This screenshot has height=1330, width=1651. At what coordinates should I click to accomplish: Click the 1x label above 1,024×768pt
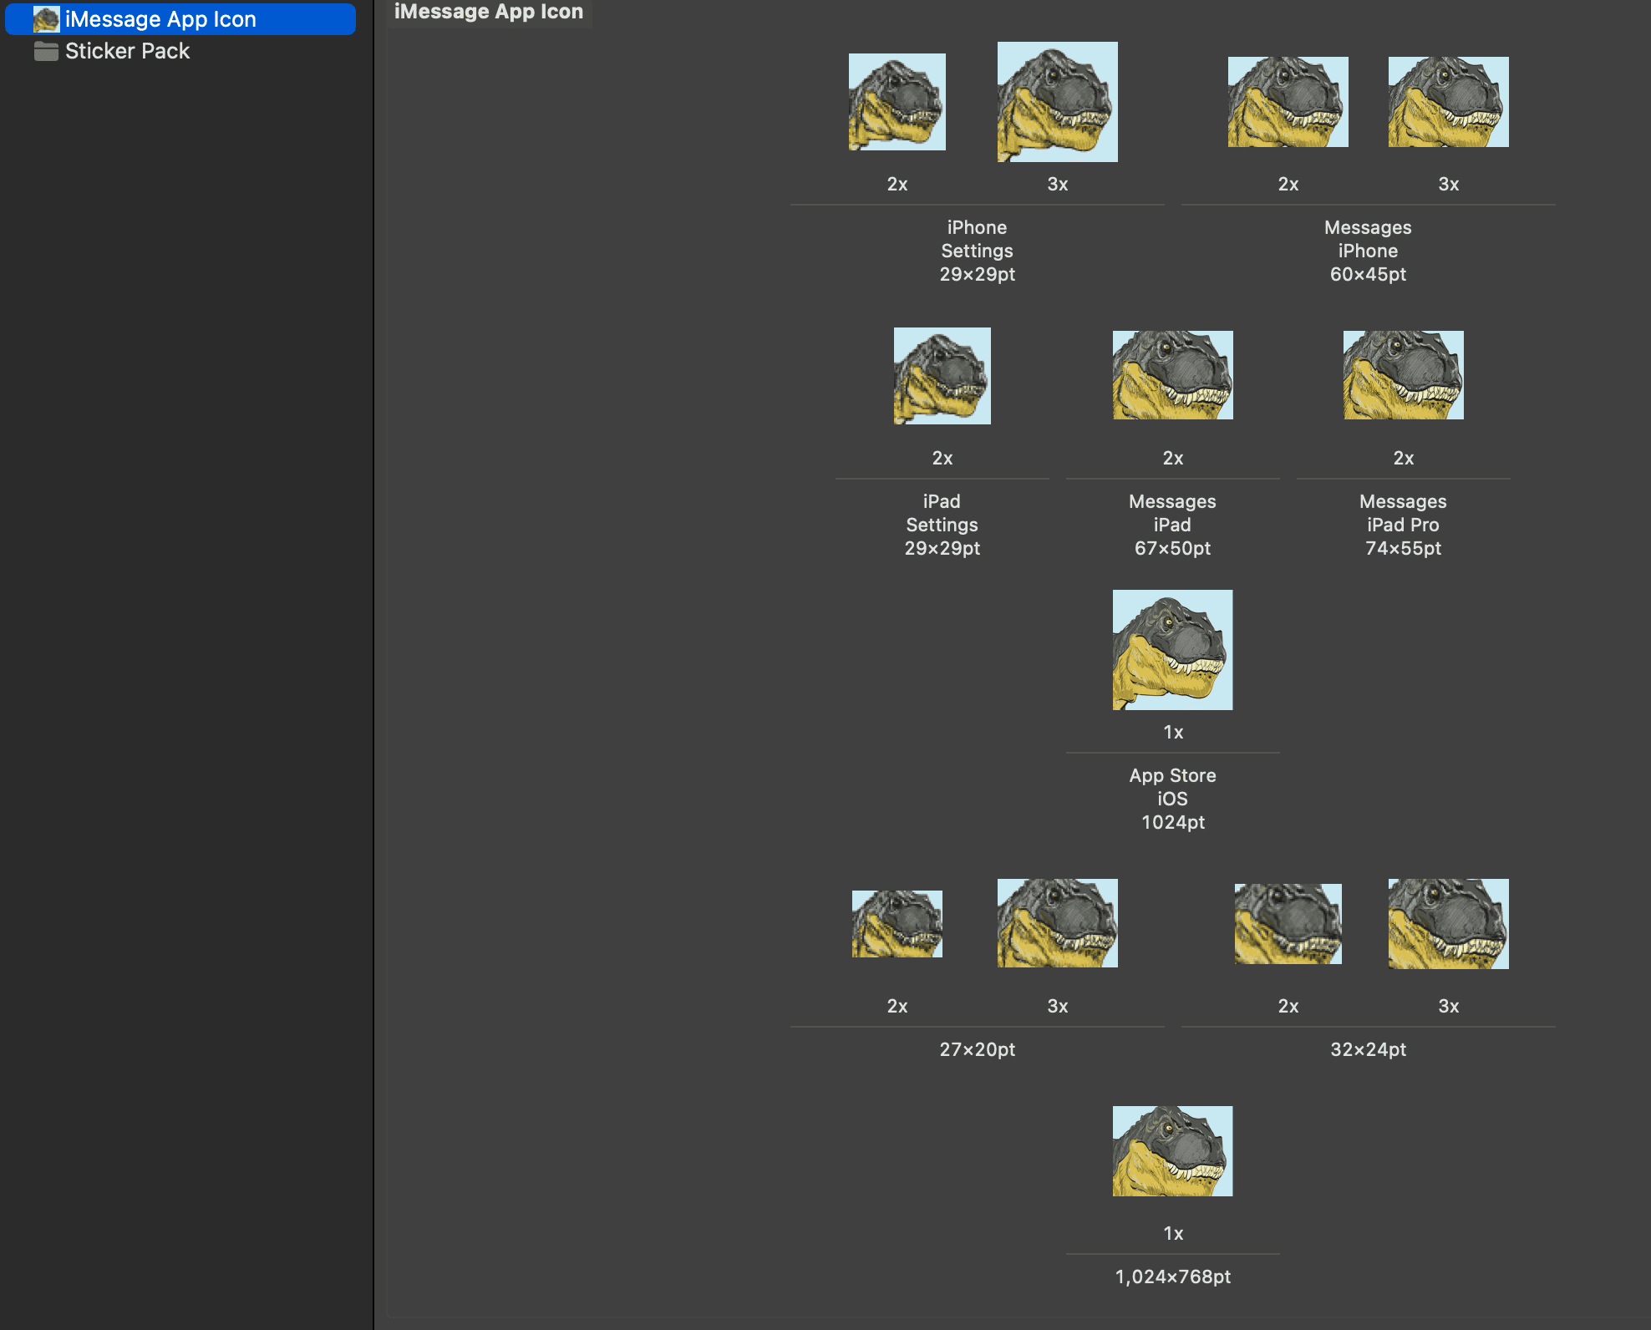(1173, 1233)
